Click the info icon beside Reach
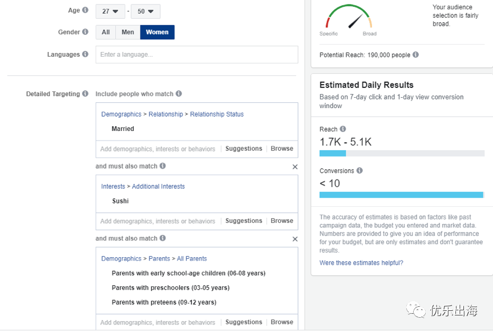 (x=343, y=129)
